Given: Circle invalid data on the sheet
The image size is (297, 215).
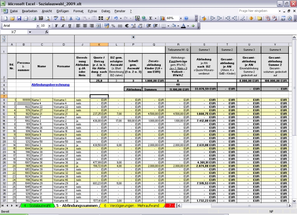Looking at the screenshot, I should pyautogui.click(x=268, y=18).
